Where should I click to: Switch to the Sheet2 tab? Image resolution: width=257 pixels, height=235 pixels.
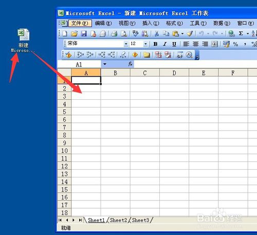pos(118,220)
